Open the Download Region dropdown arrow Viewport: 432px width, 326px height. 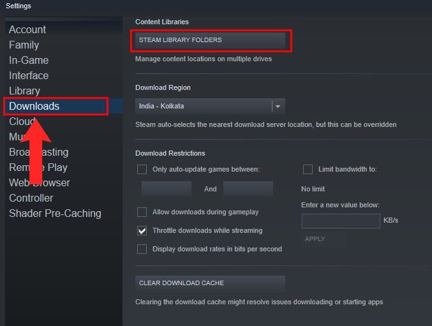click(278, 106)
